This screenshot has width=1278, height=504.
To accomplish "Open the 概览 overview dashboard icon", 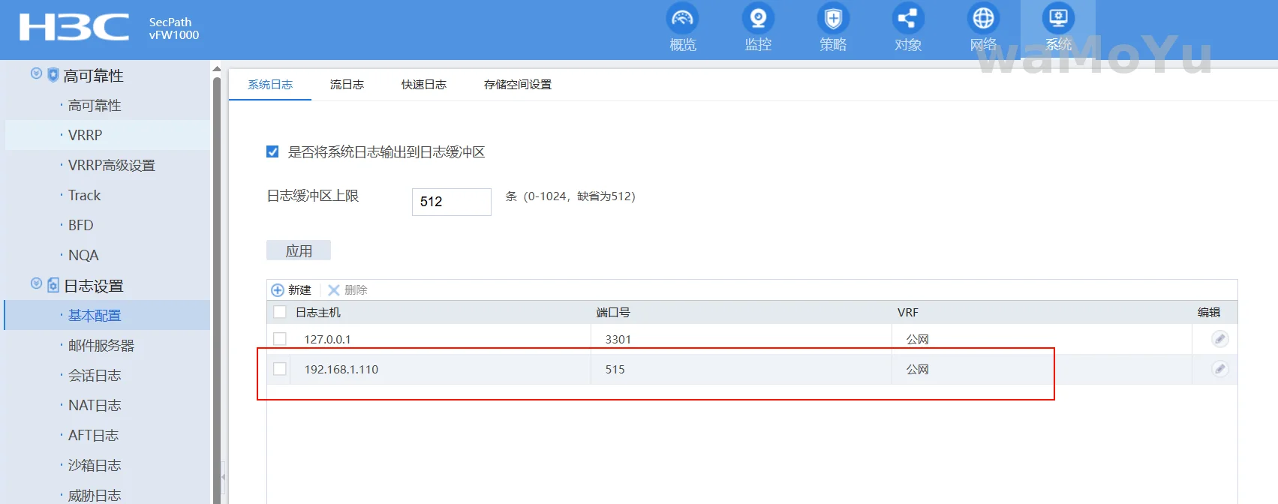I will (682, 19).
